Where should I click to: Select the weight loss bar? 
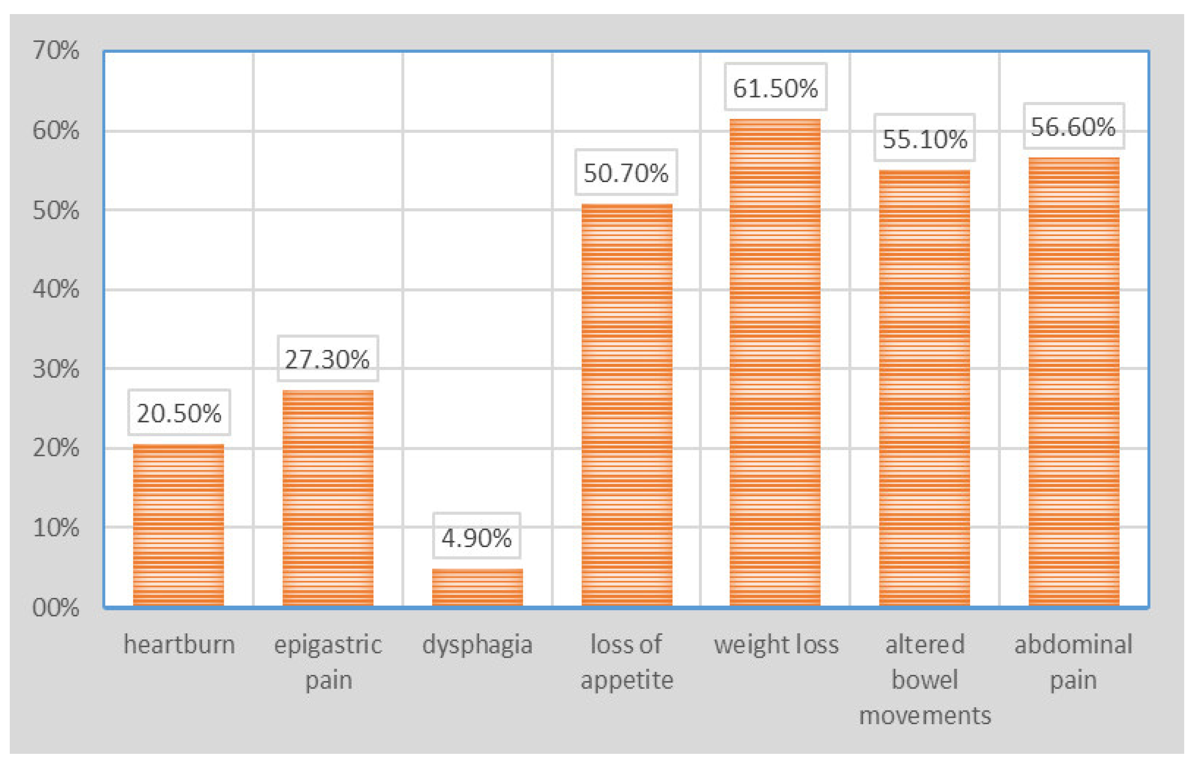(775, 362)
